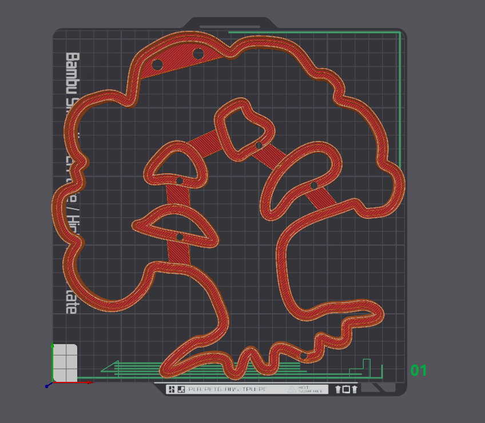Click the Bambu text on the build plate
The image size is (485, 423).
72,71
